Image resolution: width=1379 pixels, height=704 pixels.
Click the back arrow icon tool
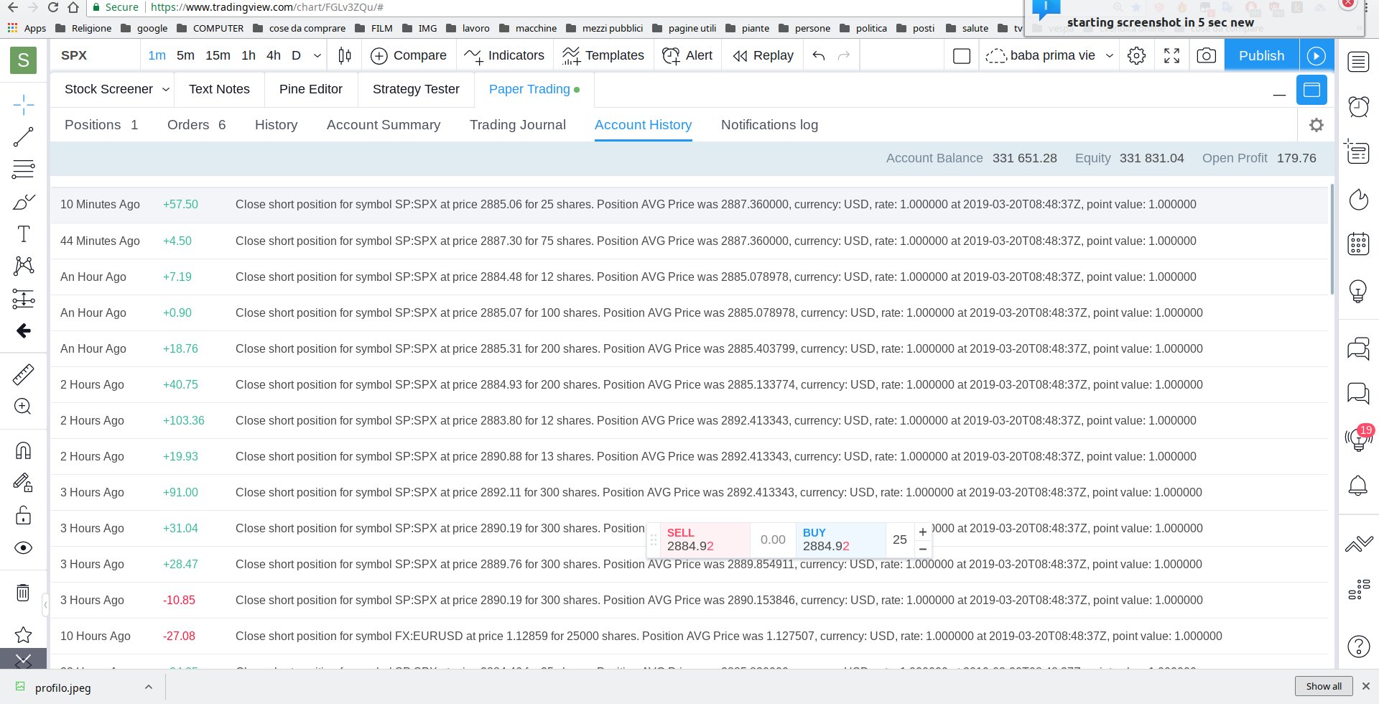point(23,330)
